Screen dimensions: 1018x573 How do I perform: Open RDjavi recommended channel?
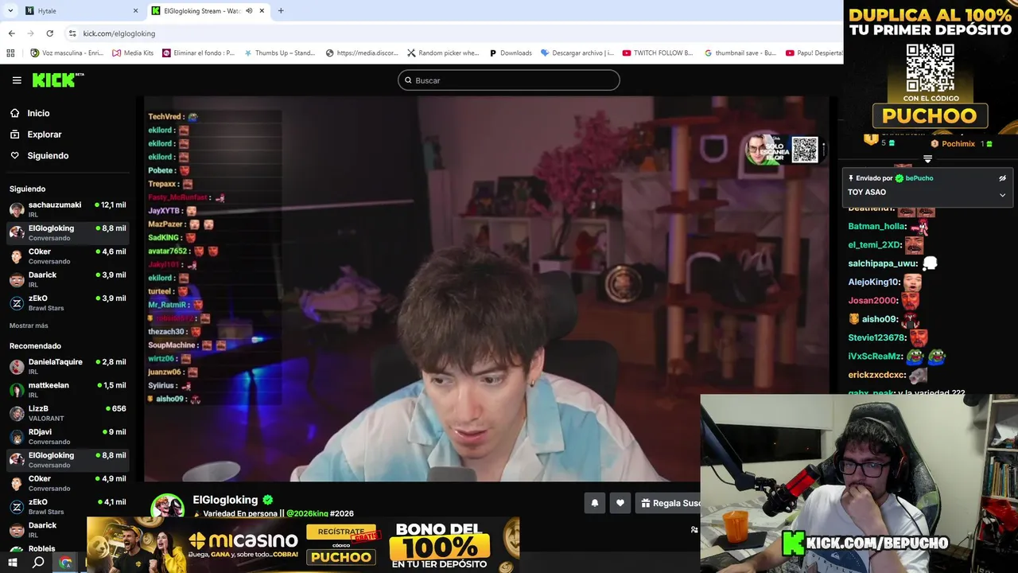point(68,436)
